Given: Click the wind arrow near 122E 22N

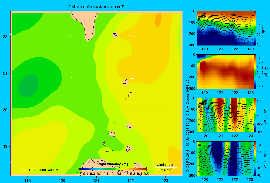Looking at the screenshot, I should point(133,36).
